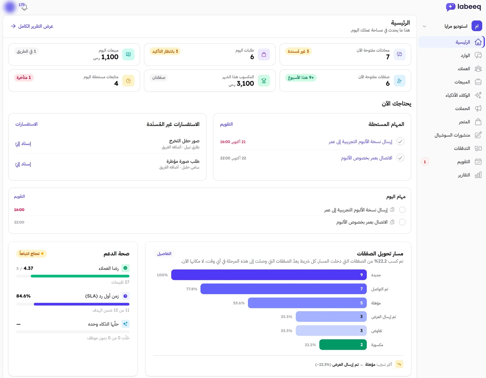
Task: Click the منشورات السوشيال edit icon
Action: click(478, 135)
